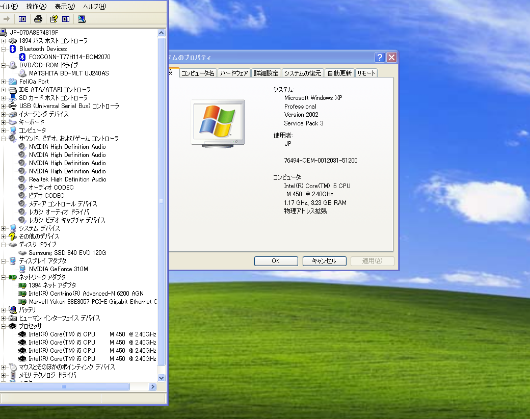Switch to the ハードウェア tab
Image resolution: width=530 pixels, height=419 pixels.
tap(234, 73)
